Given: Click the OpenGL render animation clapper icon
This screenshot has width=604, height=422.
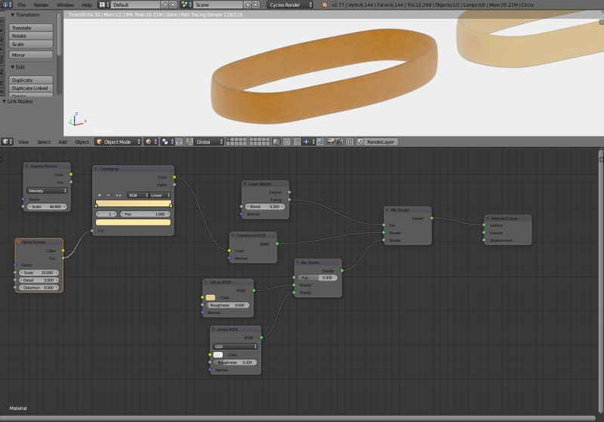Looking at the screenshot, I should pos(339,142).
